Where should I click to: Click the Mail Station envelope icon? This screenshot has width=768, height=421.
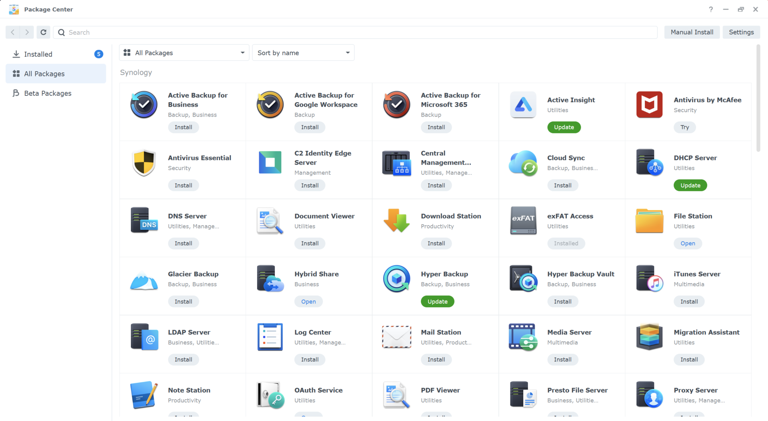point(396,337)
